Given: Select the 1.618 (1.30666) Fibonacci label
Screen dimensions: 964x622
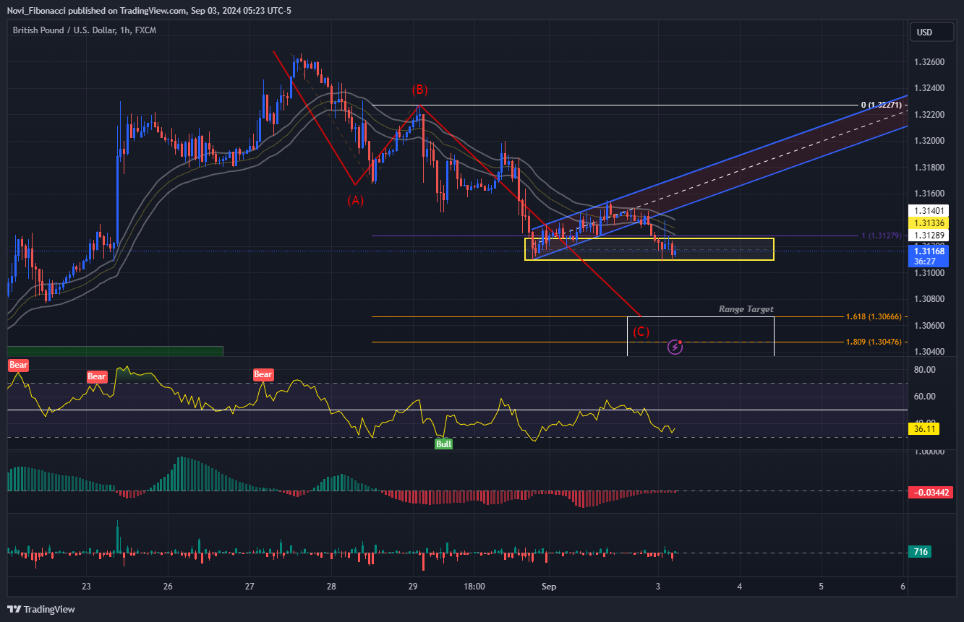Looking at the screenshot, I should [x=874, y=317].
